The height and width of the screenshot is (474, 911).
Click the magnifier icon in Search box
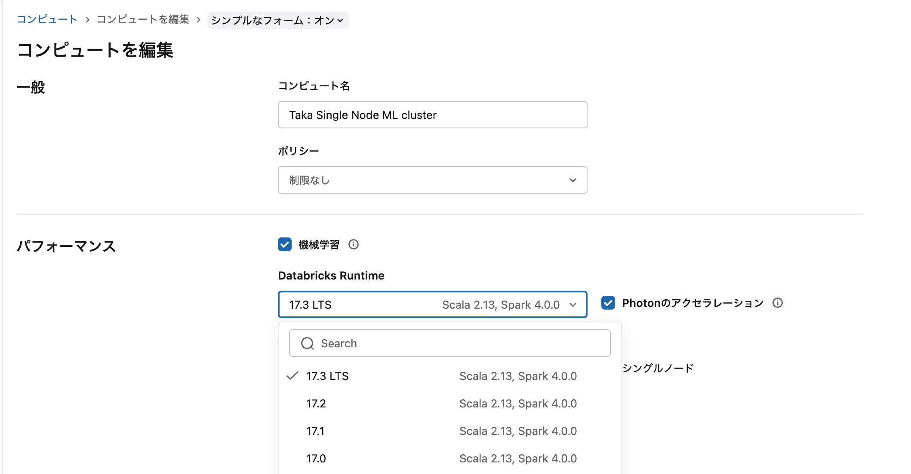click(308, 343)
